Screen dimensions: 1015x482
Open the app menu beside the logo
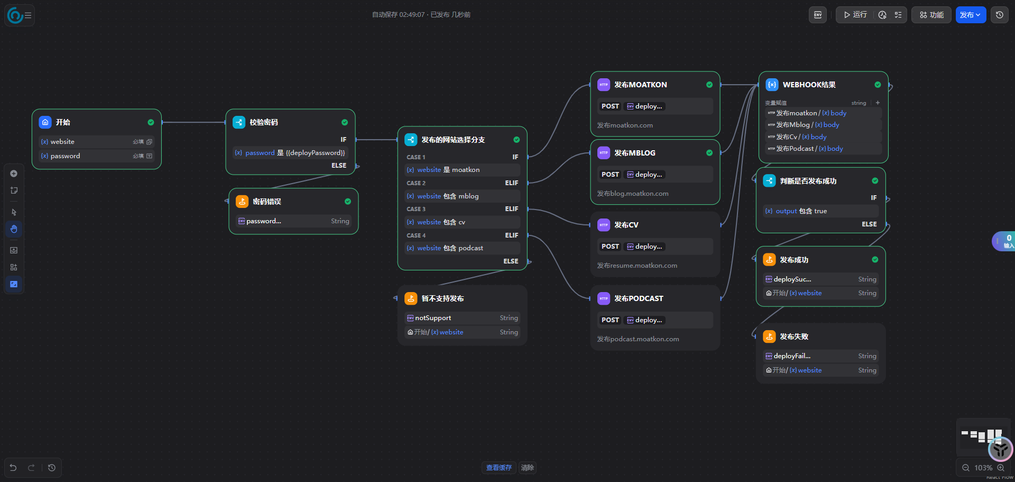point(28,15)
